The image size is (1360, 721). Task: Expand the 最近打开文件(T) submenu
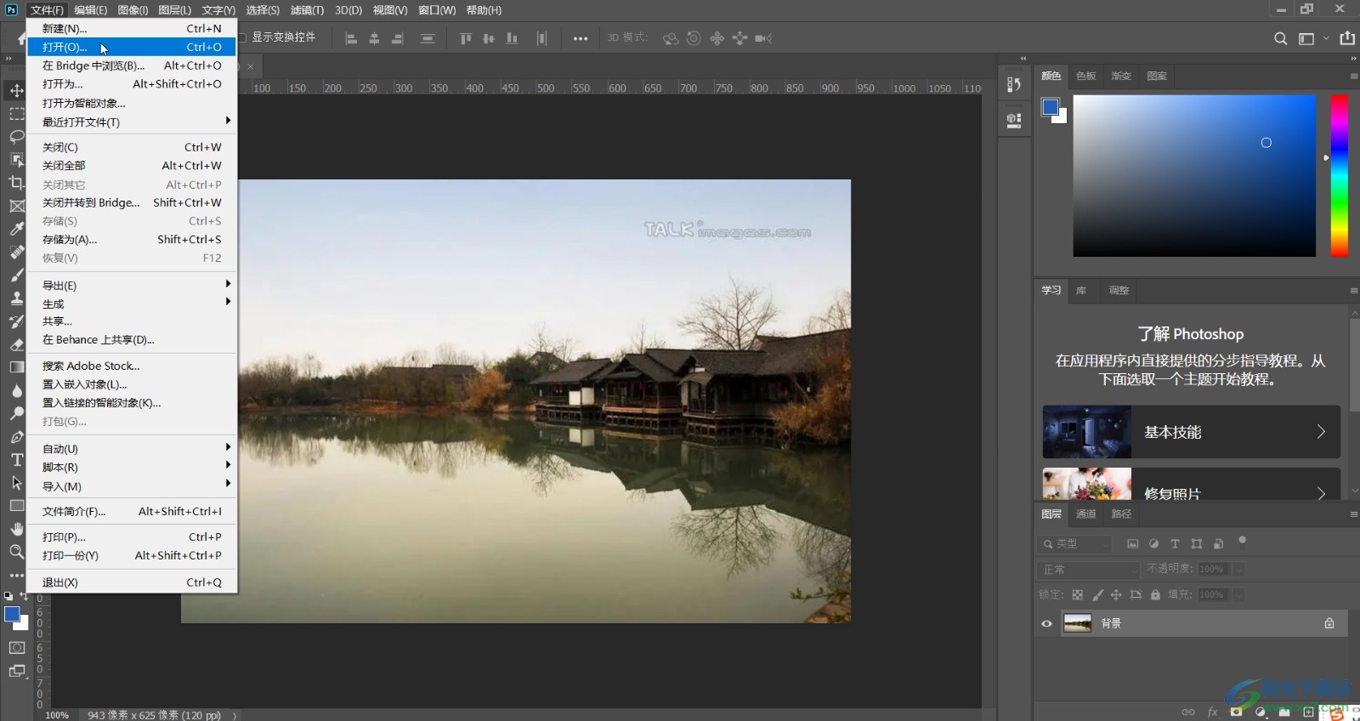[x=132, y=122]
